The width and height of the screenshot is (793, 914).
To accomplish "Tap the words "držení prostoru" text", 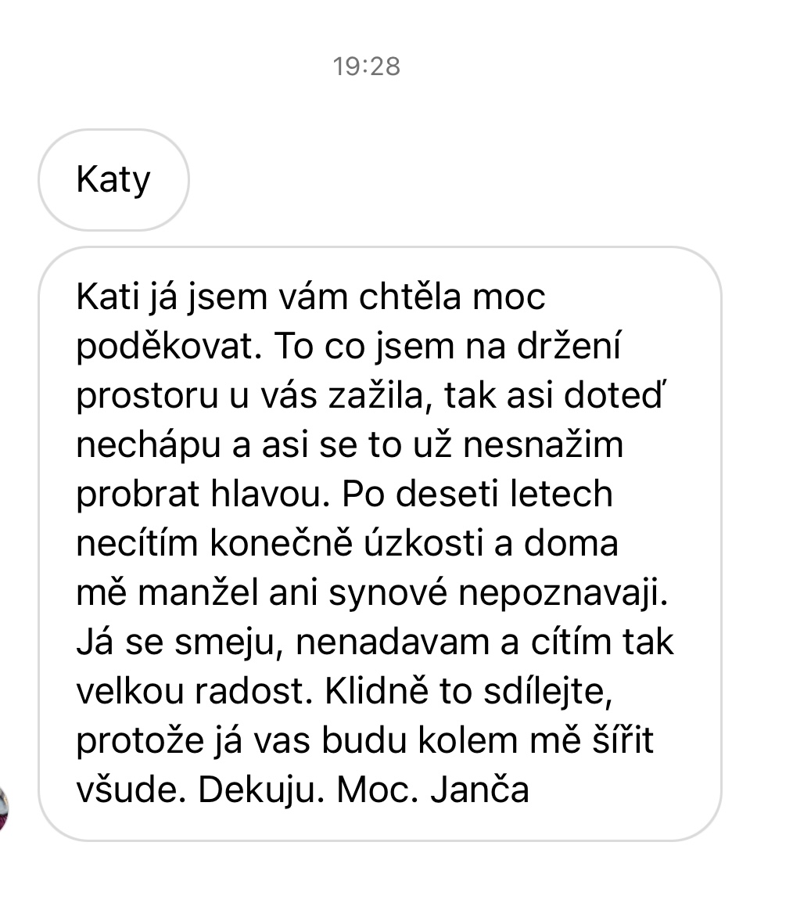I will (349, 371).
